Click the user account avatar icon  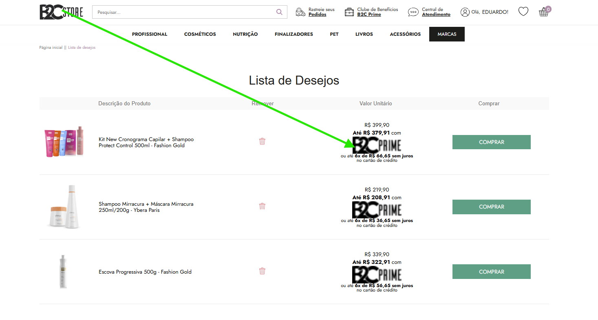pos(465,12)
